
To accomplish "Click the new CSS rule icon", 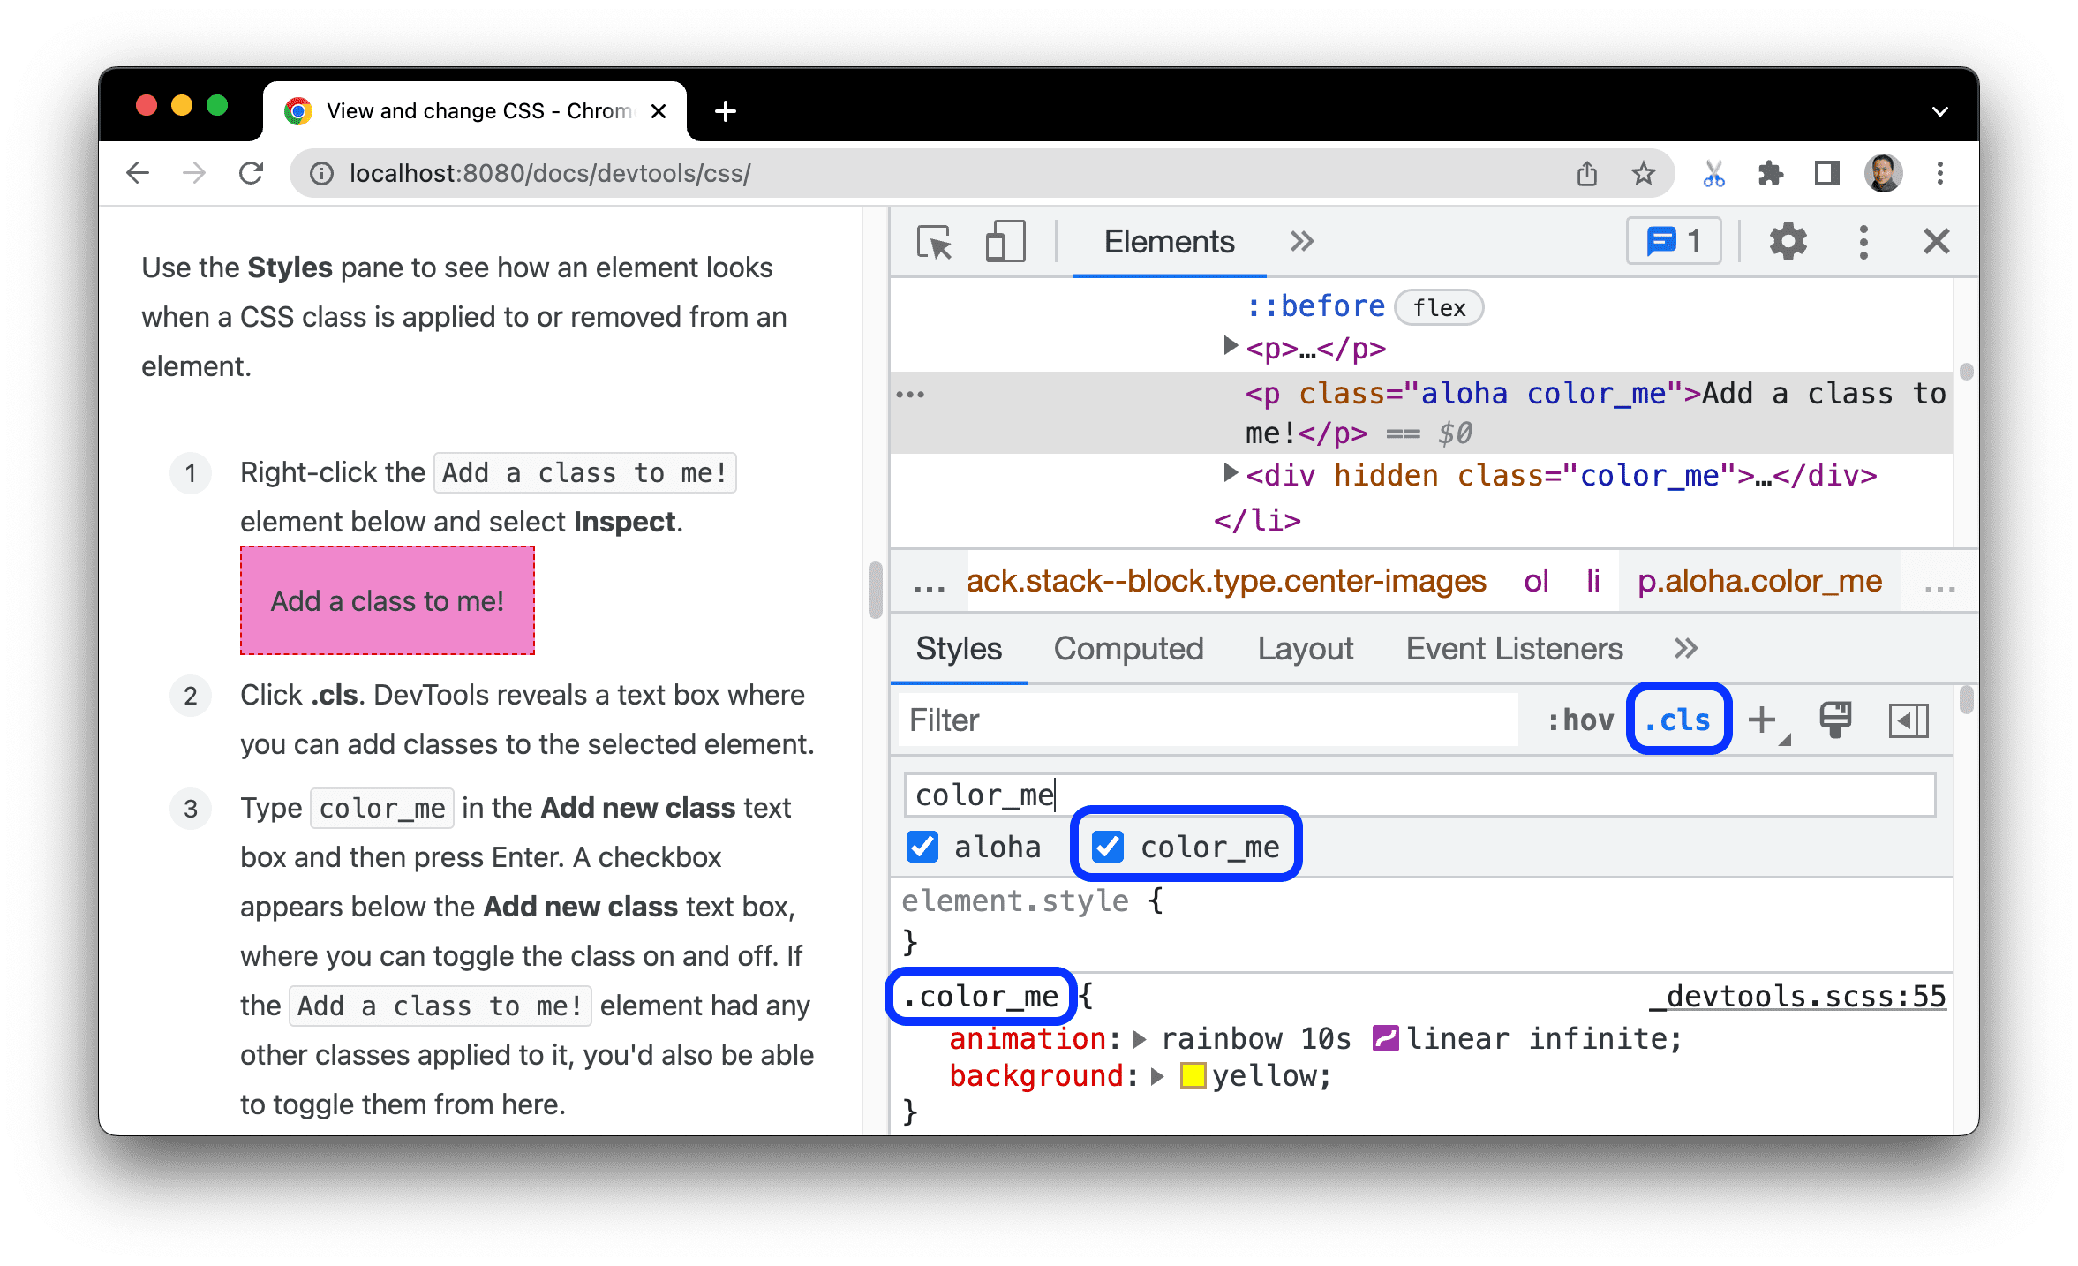I will pyautogui.click(x=1771, y=719).
